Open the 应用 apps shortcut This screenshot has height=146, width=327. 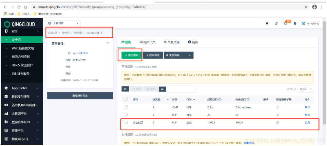[9, 14]
